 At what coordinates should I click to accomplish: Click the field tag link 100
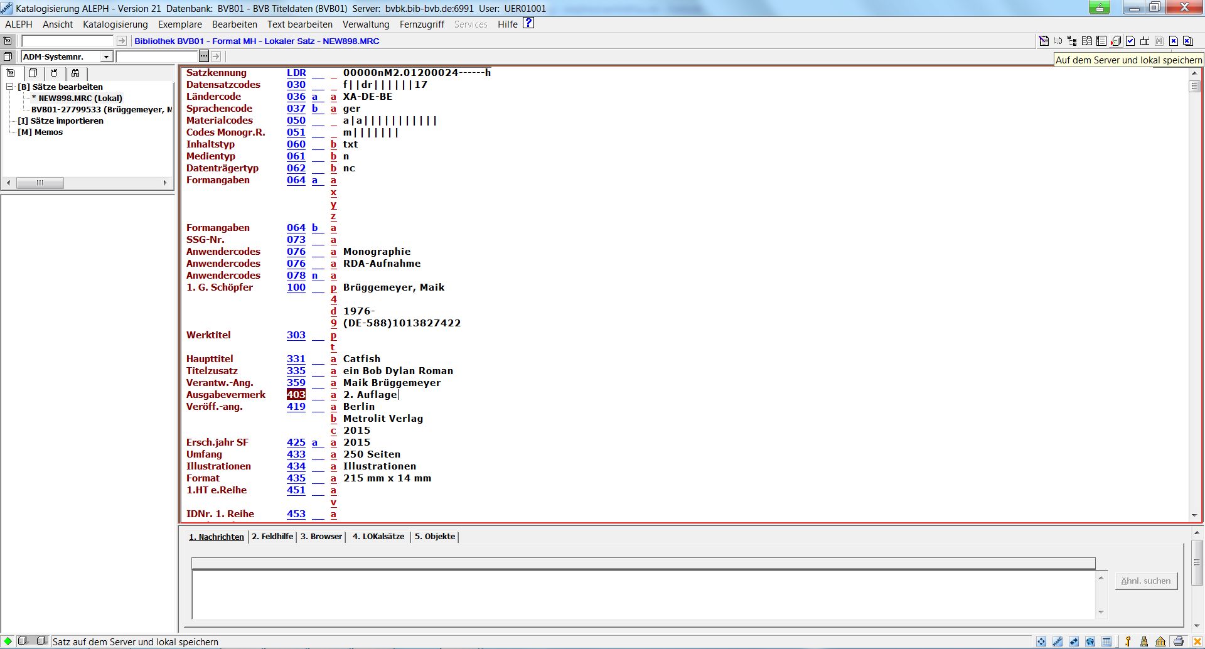[x=296, y=287]
